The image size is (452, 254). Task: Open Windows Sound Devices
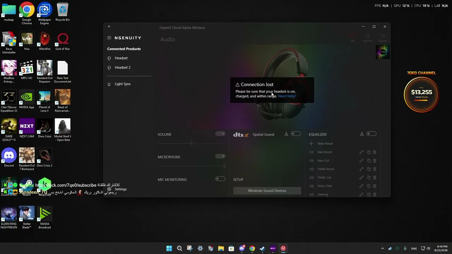point(267,190)
